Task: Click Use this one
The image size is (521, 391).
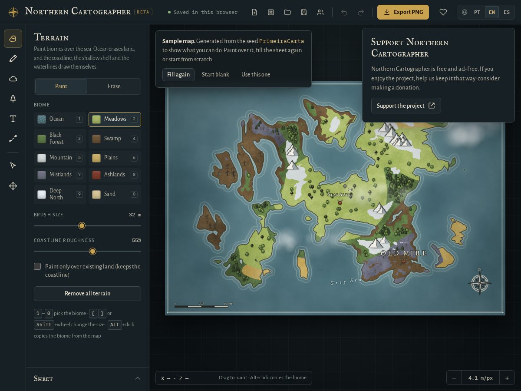Action: (x=256, y=75)
